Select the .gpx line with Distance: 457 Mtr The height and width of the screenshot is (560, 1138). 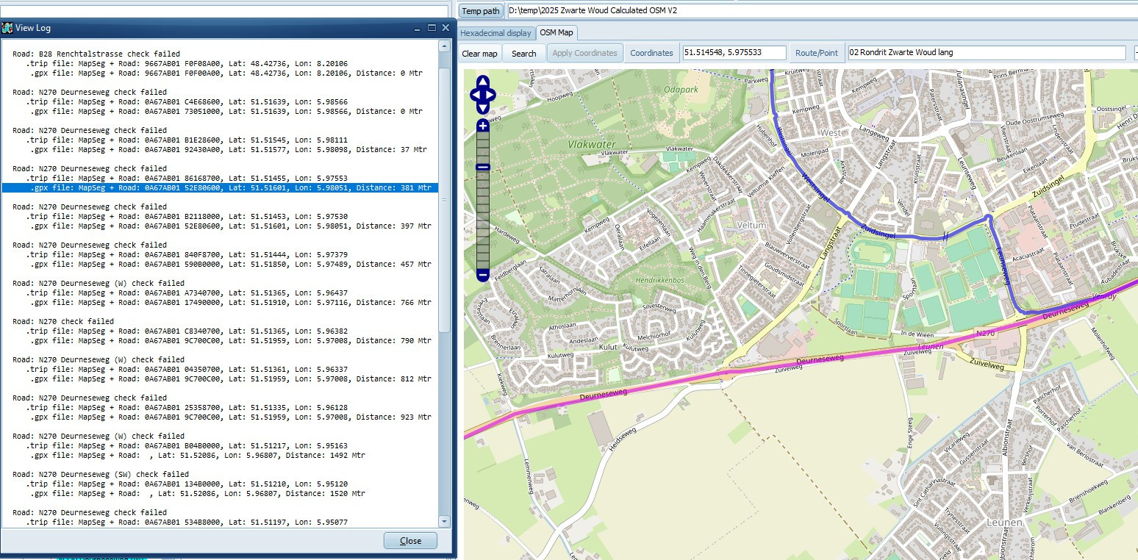tap(231, 265)
